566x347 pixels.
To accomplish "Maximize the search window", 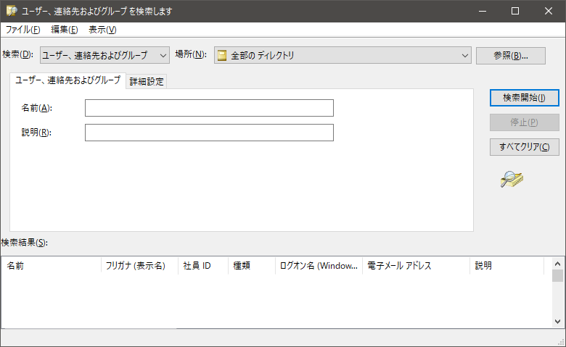I will pos(515,11).
